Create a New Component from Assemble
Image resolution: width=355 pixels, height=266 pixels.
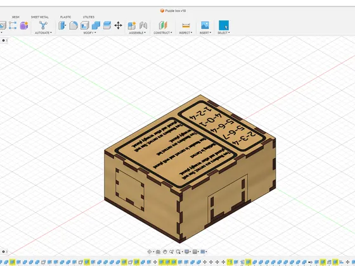coord(132,25)
